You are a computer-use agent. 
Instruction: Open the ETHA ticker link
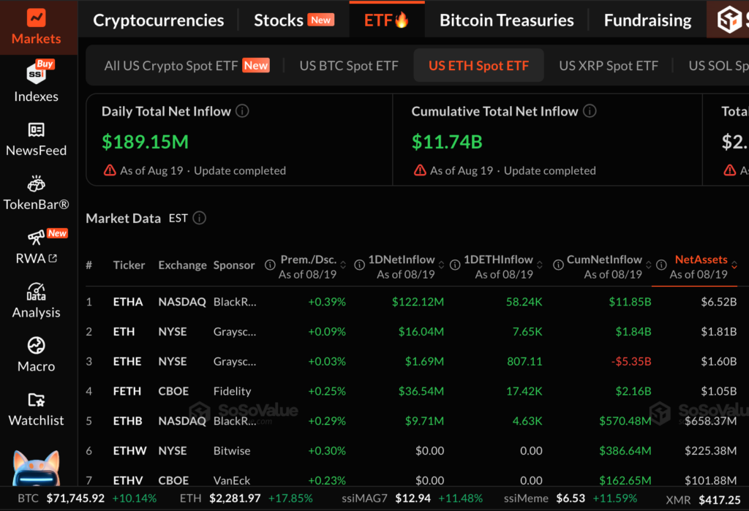128,302
